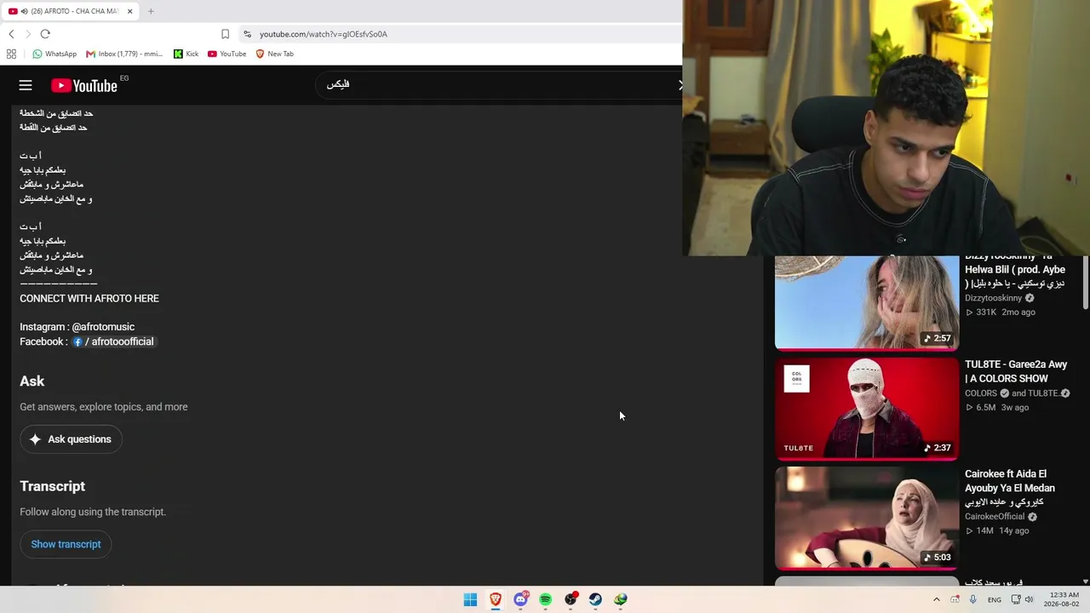The image size is (1090, 613).
Task: Open TUL8TE - Garee2a Awy video title
Action: tap(1016, 371)
